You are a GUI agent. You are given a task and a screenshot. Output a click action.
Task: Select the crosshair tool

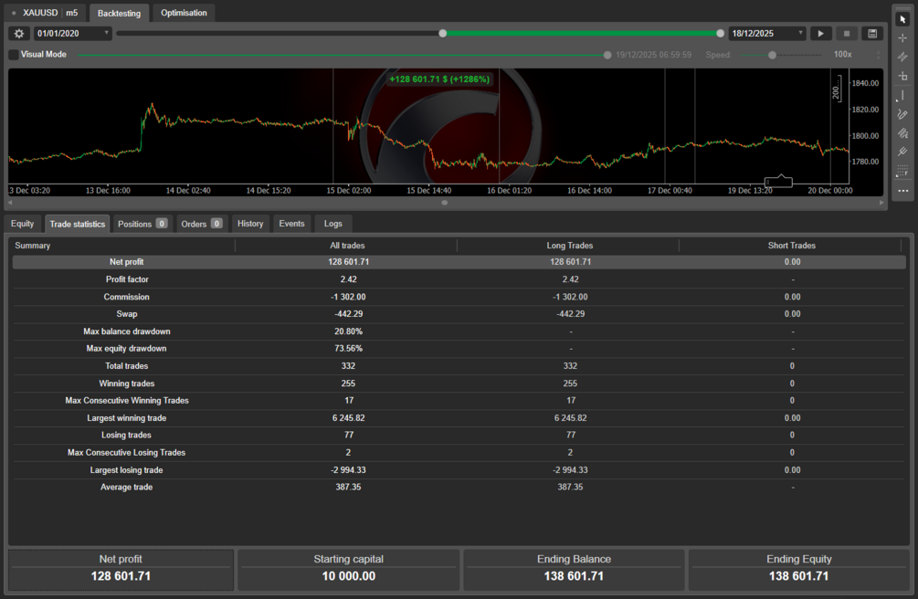click(x=902, y=38)
